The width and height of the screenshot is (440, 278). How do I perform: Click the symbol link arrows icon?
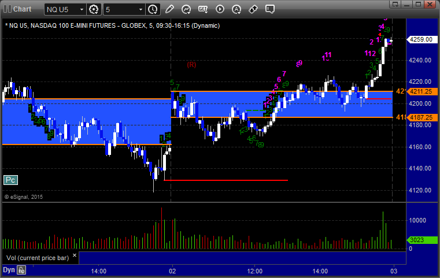click(x=253, y=9)
